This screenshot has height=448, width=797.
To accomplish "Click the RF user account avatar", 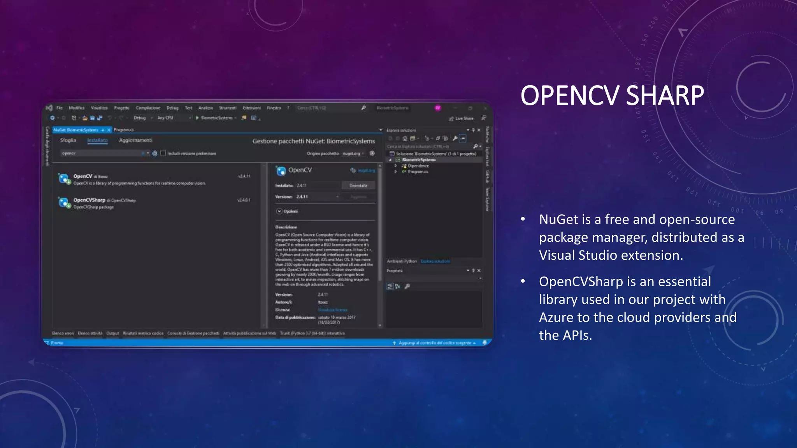I will click(x=438, y=108).
